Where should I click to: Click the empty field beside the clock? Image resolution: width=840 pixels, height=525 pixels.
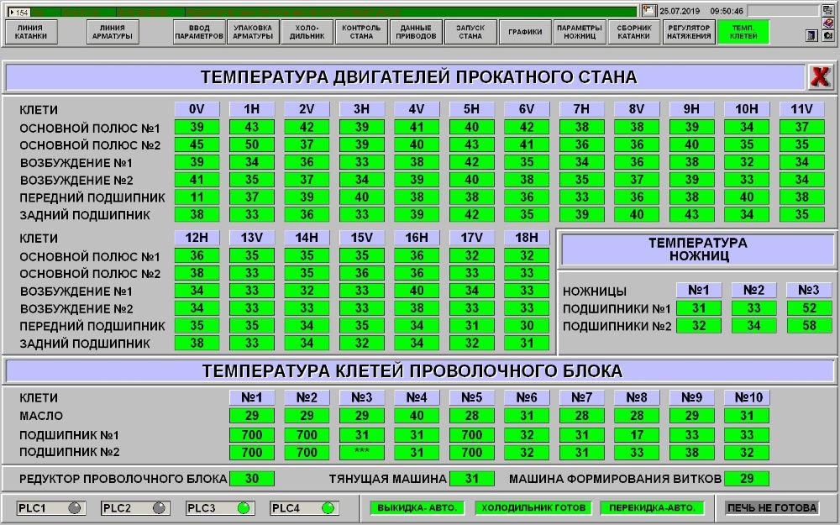(783, 11)
